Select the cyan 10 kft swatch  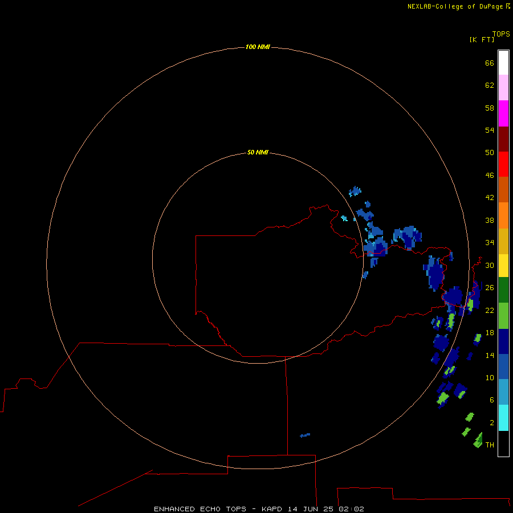tap(503, 418)
